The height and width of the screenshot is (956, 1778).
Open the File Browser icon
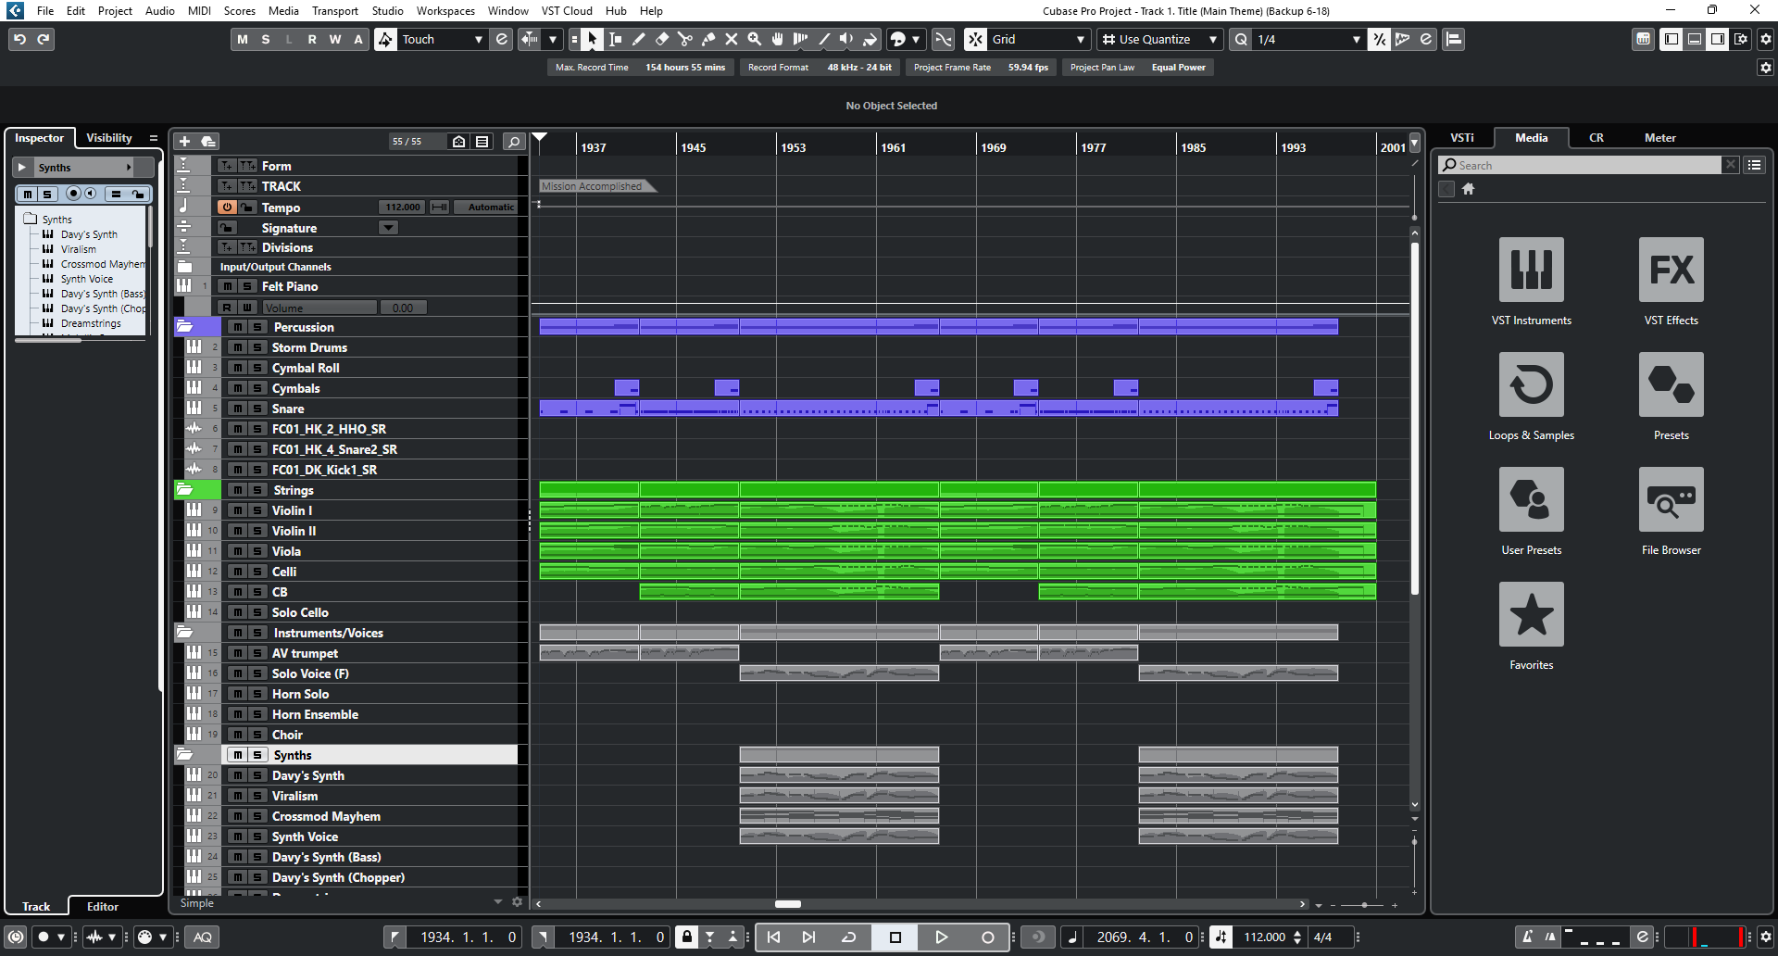pyautogui.click(x=1671, y=499)
